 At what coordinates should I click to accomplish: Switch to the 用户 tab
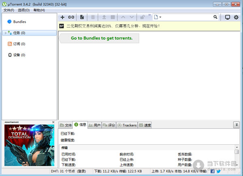click(94, 125)
